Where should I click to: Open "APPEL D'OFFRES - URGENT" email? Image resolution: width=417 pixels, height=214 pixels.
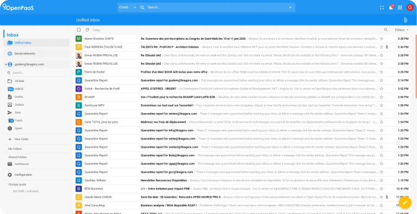tap(159, 89)
